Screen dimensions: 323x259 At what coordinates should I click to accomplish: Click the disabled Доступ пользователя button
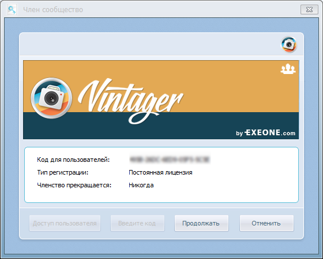(x=65, y=223)
